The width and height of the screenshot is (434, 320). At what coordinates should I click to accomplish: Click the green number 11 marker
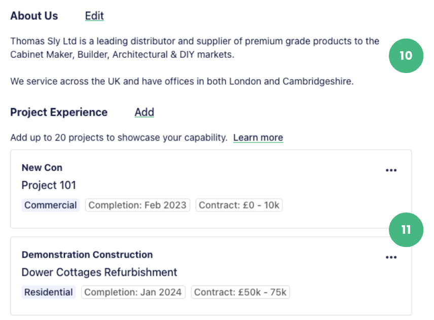(x=406, y=230)
